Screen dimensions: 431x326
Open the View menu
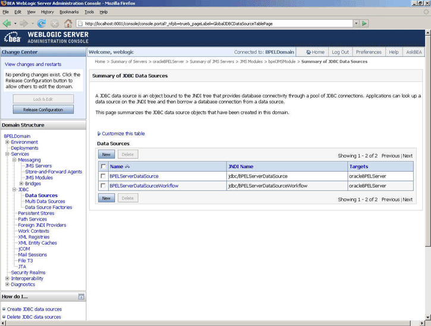coord(31,12)
